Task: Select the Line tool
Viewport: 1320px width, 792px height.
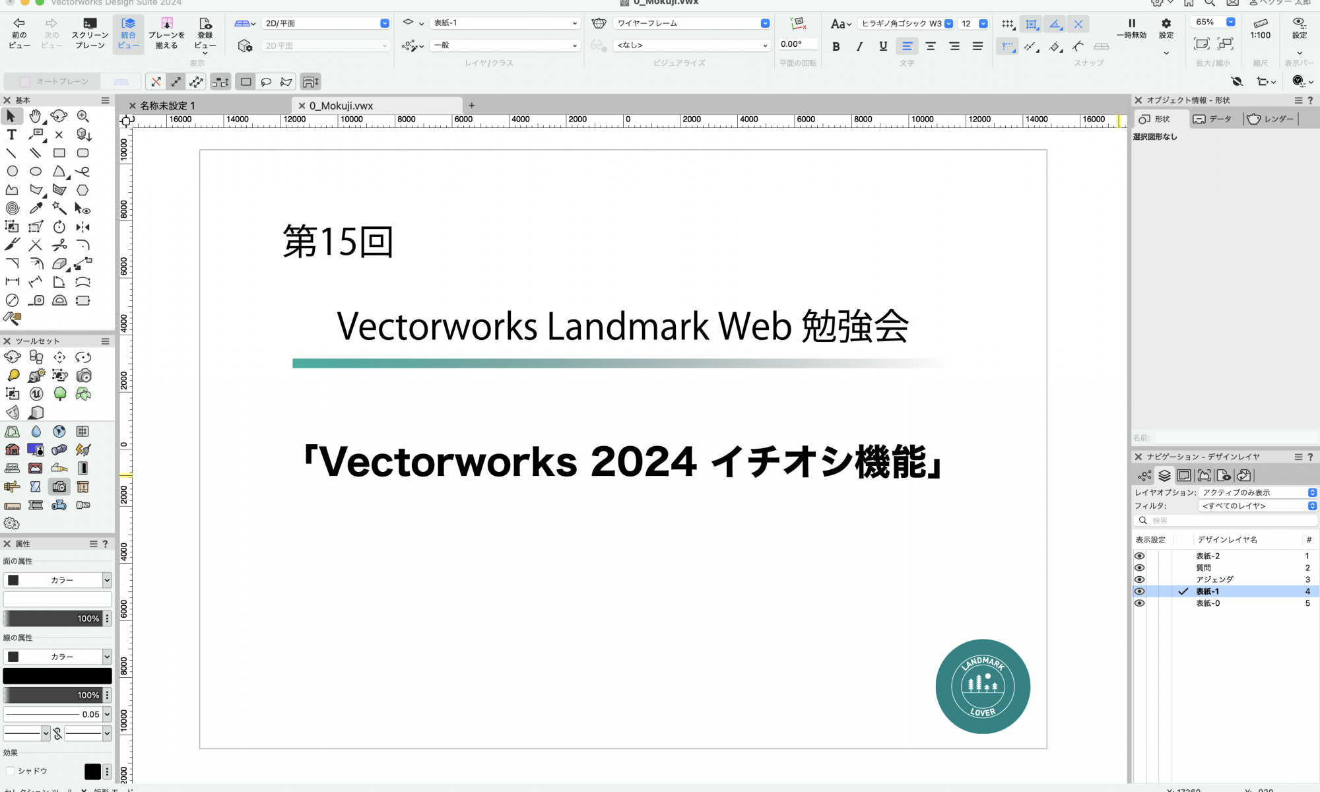Action: (x=11, y=153)
